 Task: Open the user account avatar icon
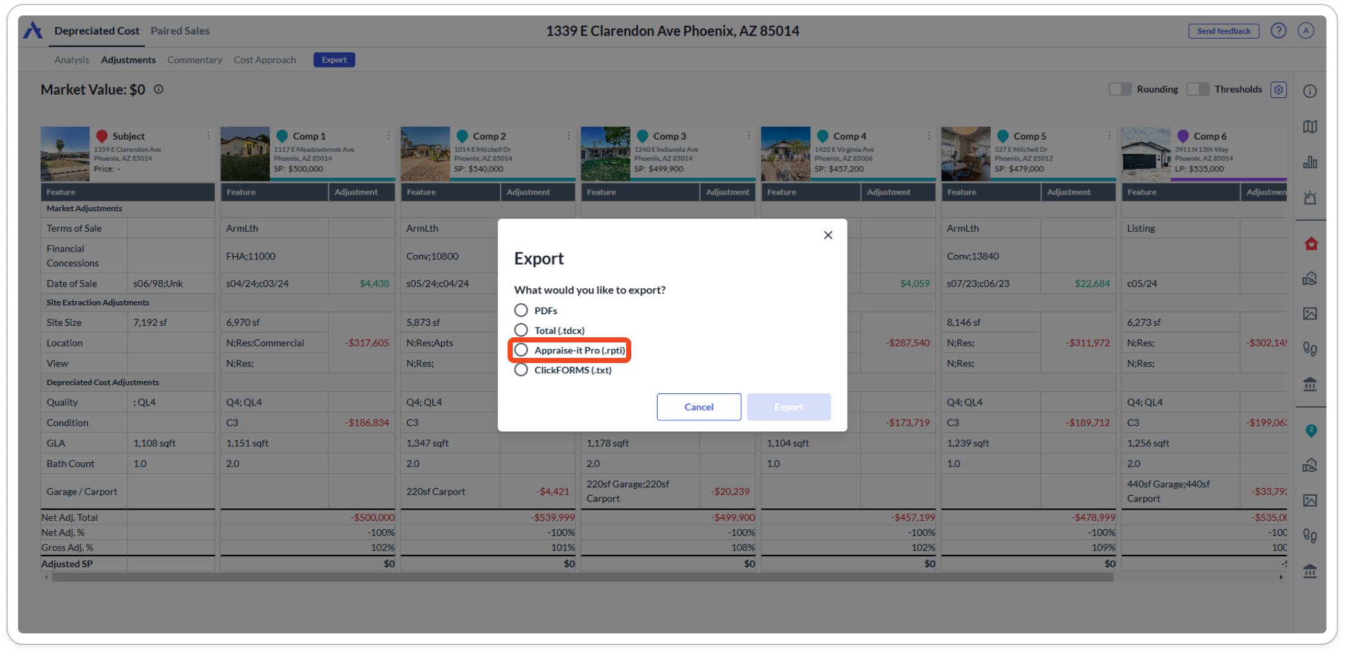(x=1305, y=30)
